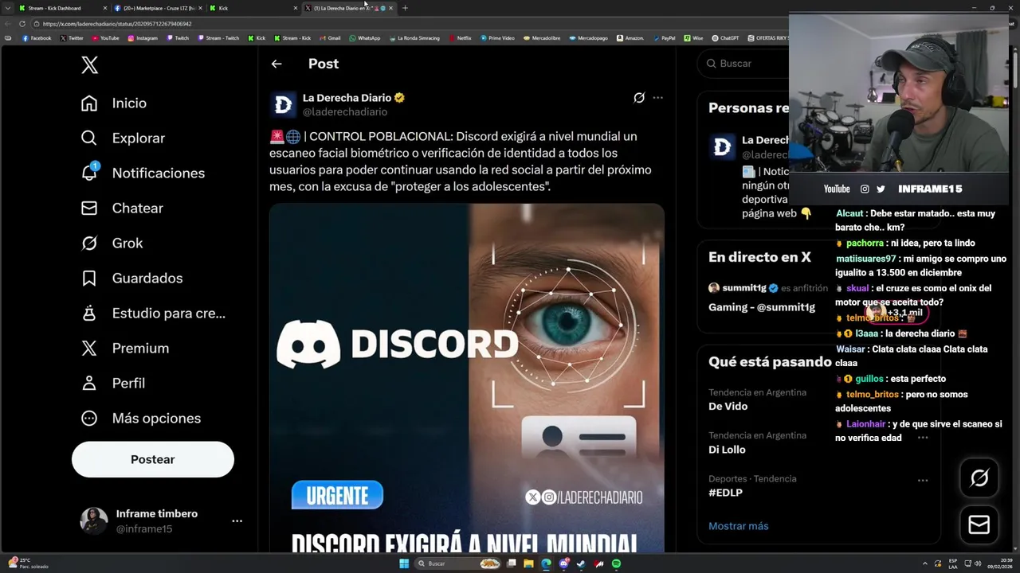Open account menu dots beside Inframe timbero
The image size is (1020, 573).
pyautogui.click(x=237, y=521)
